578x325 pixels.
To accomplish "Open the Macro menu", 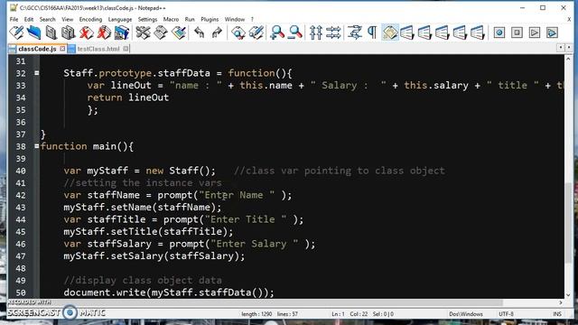I will (171, 19).
